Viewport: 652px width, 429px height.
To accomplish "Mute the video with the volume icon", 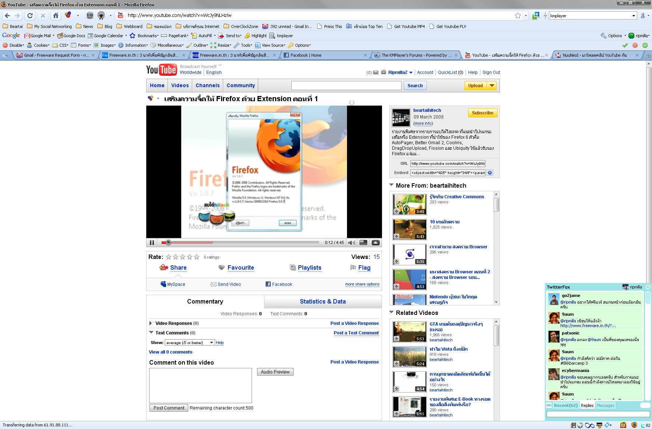I will pyautogui.click(x=352, y=242).
